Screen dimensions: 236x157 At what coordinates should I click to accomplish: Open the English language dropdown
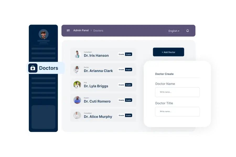(174, 31)
